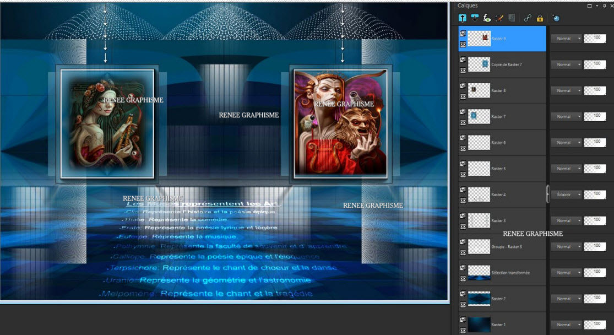Toggle layer effects visibility icon in toolbar
This screenshot has width=614, height=335.
487,18
